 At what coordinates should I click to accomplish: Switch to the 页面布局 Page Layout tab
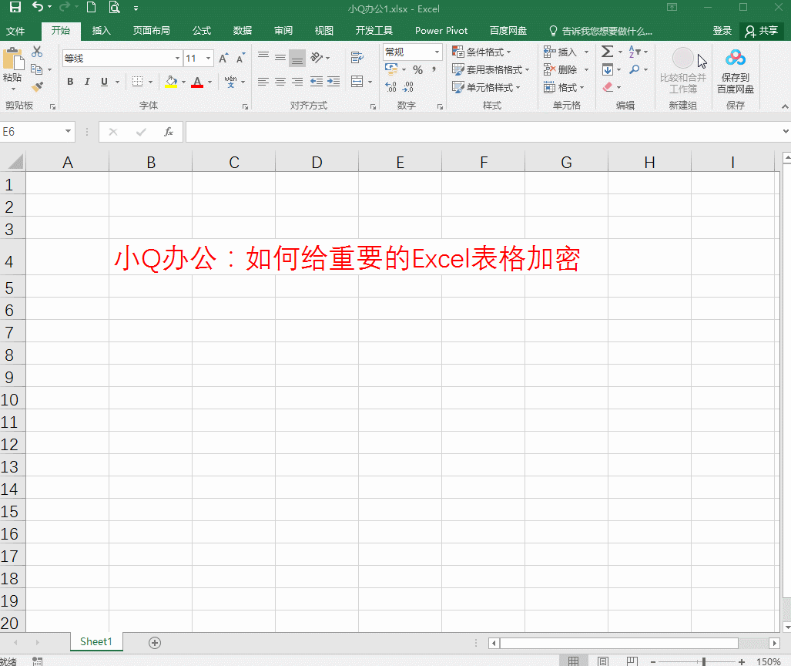pyautogui.click(x=151, y=31)
